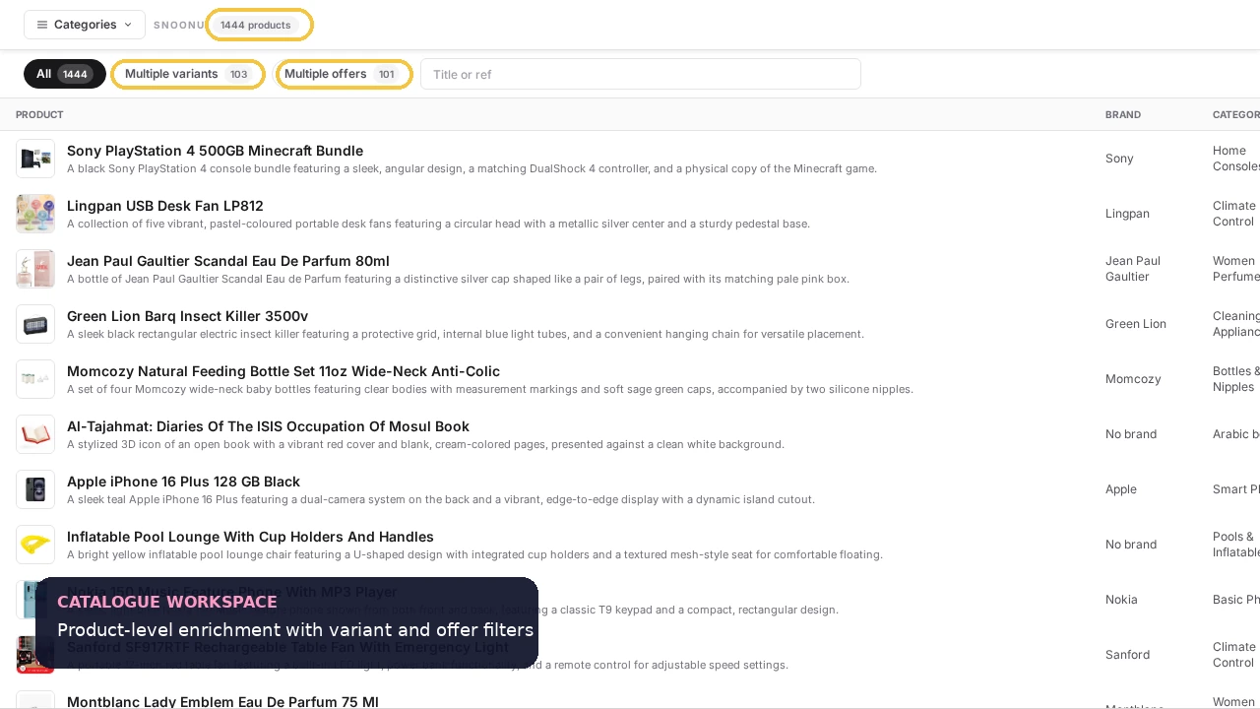Open Momcozy feeding bottle set thumbnail

pos(35,379)
